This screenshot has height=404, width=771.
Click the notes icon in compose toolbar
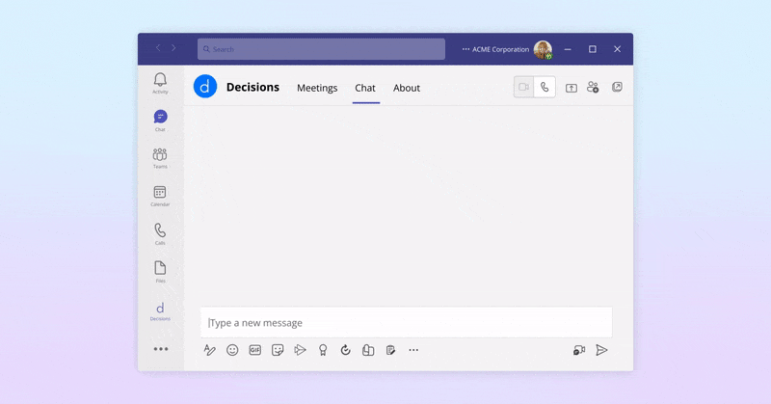pyautogui.click(x=391, y=350)
